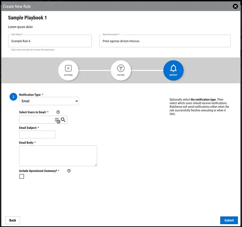The image size is (242, 227).
Task: Open the Filter step circle
Action: coord(121,70)
